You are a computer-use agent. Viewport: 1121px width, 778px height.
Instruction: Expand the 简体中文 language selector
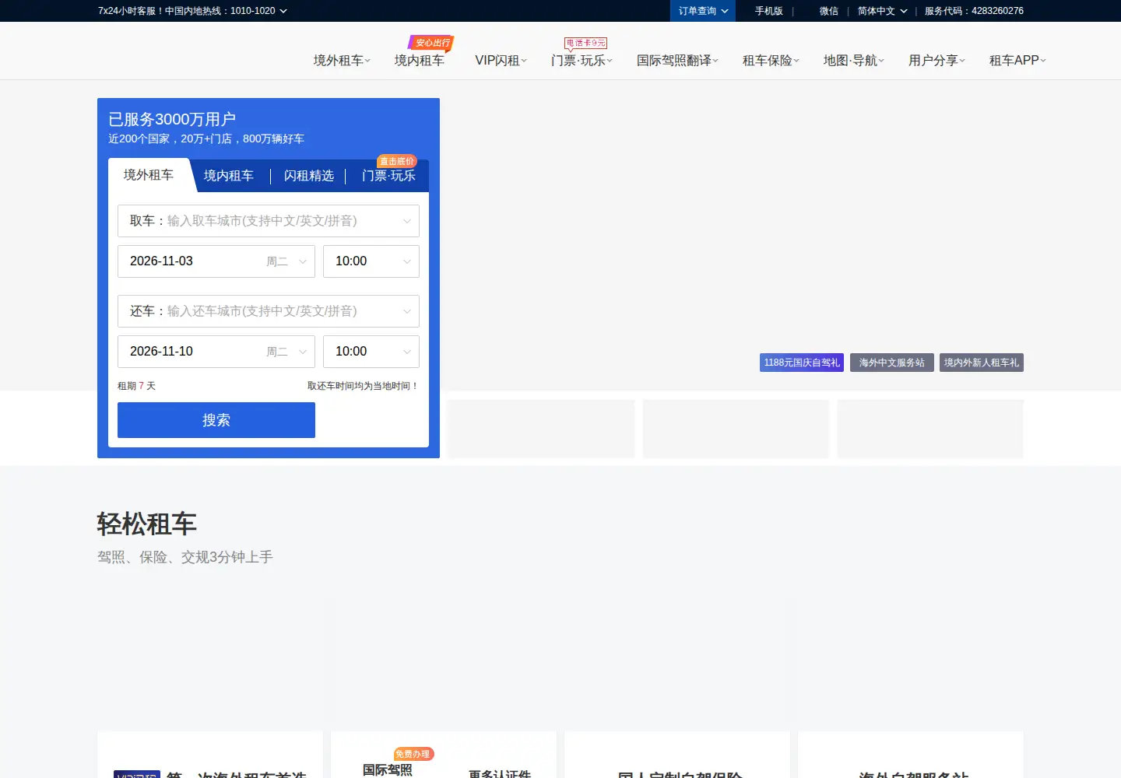[x=882, y=11]
